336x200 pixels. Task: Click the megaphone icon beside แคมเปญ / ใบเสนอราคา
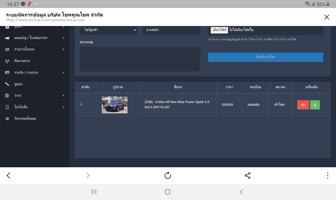[7, 38]
